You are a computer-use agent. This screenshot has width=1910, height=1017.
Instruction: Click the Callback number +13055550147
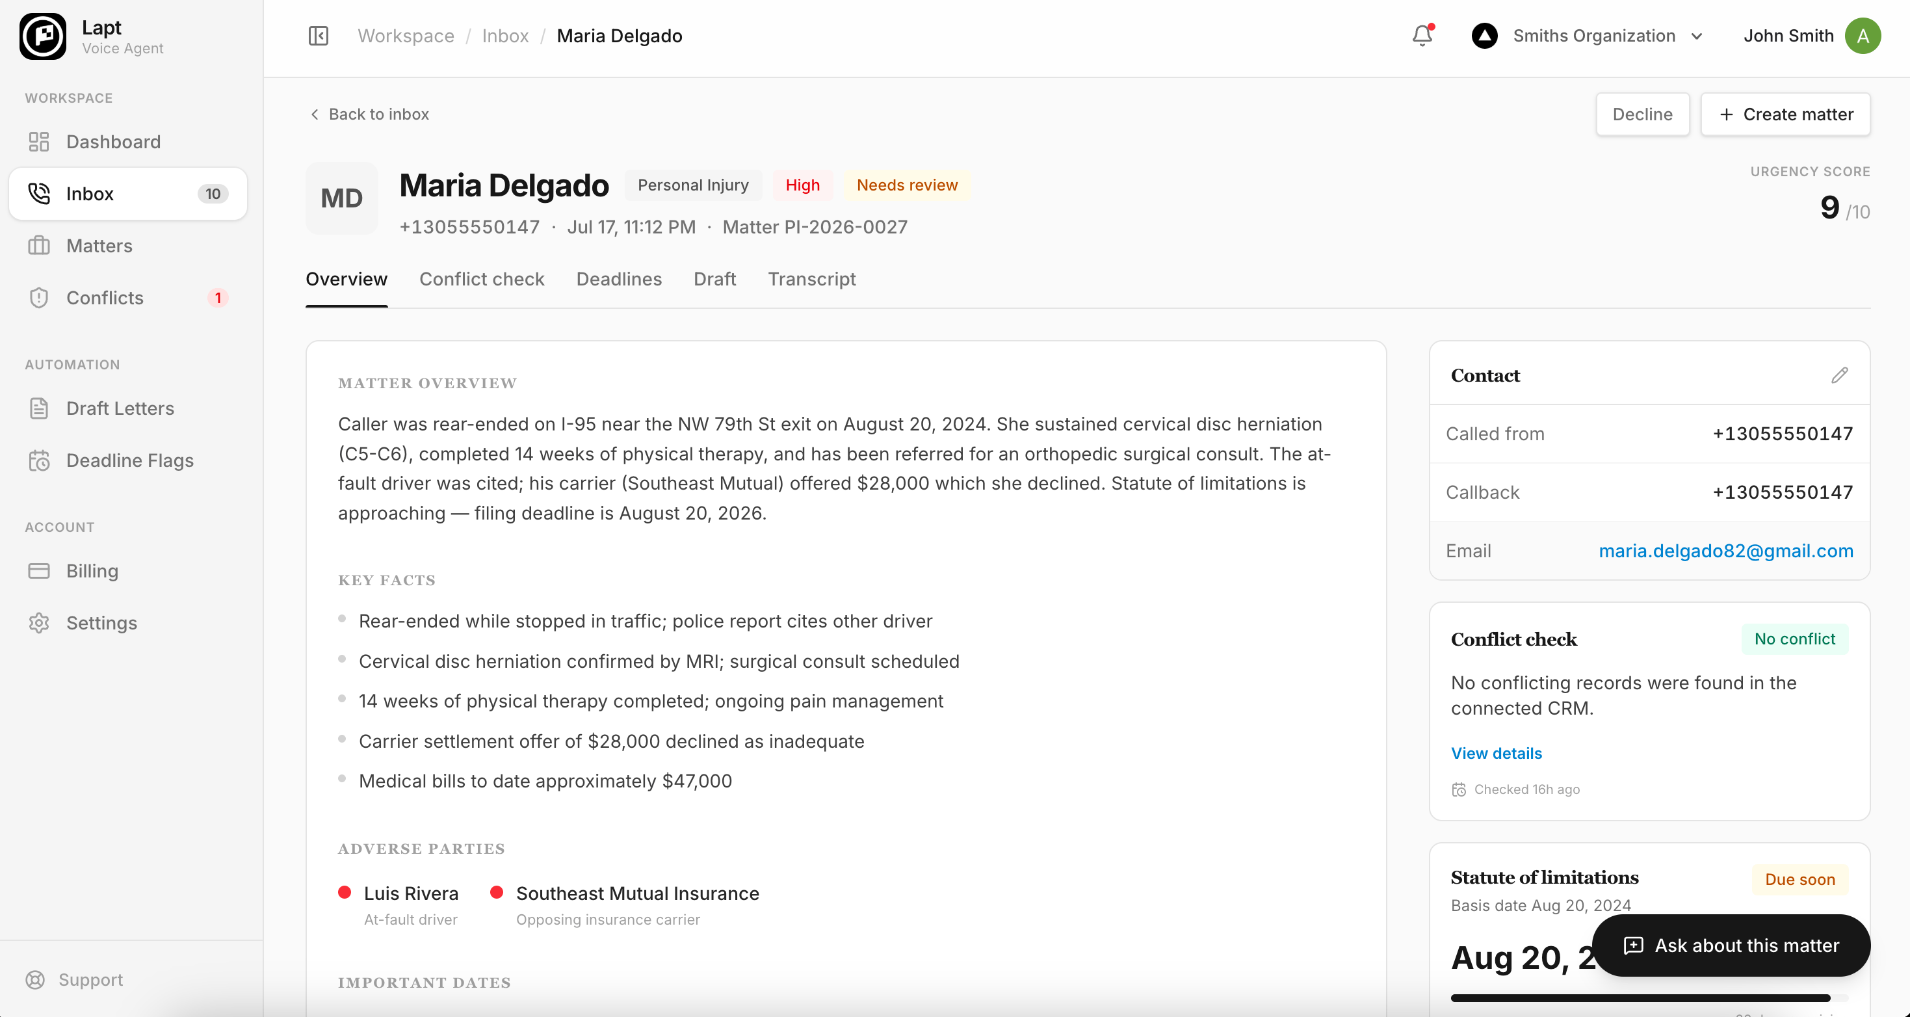coord(1783,492)
